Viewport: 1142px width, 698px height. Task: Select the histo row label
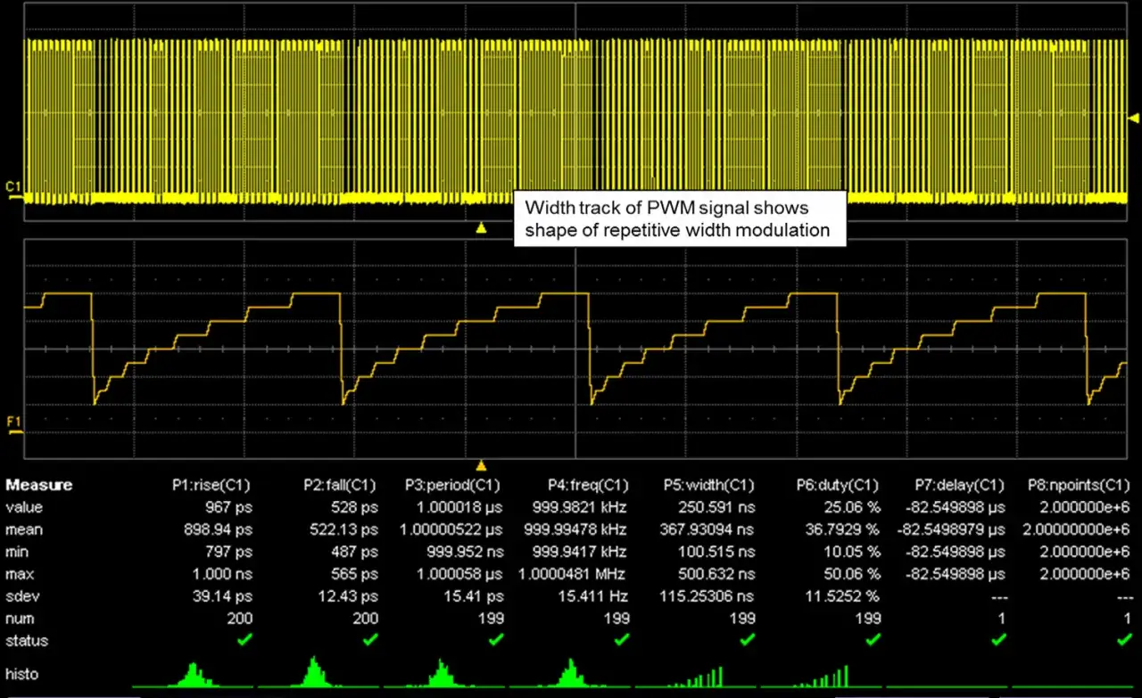[22, 674]
